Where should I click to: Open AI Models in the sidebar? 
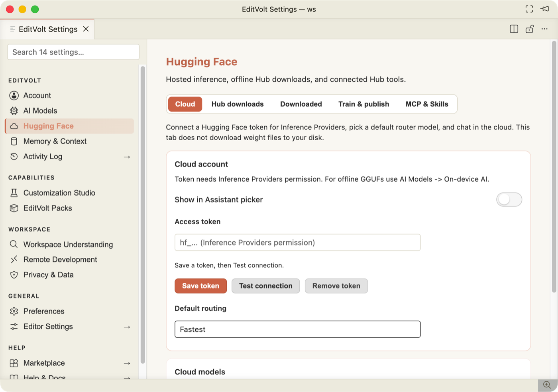[x=69, y=111]
